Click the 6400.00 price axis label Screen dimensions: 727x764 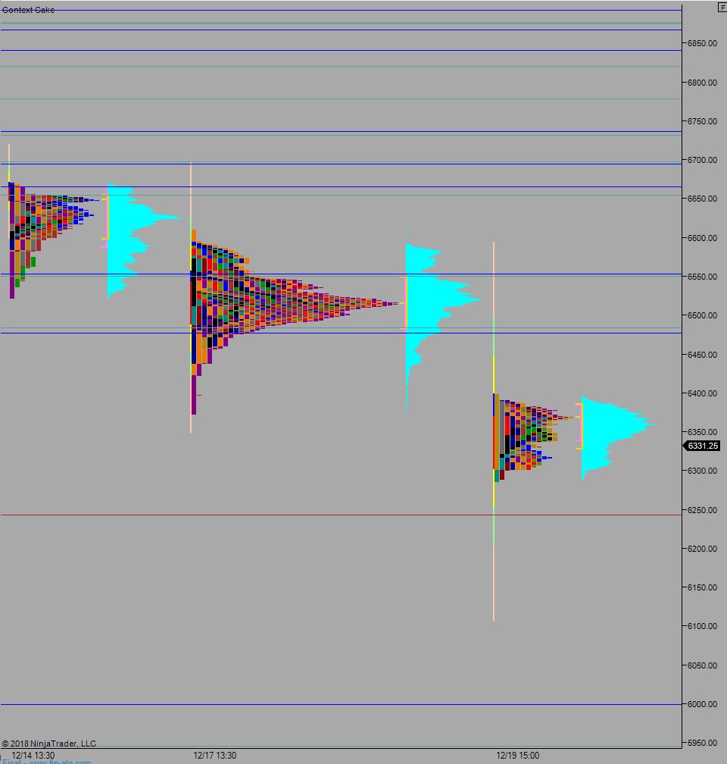pos(702,393)
